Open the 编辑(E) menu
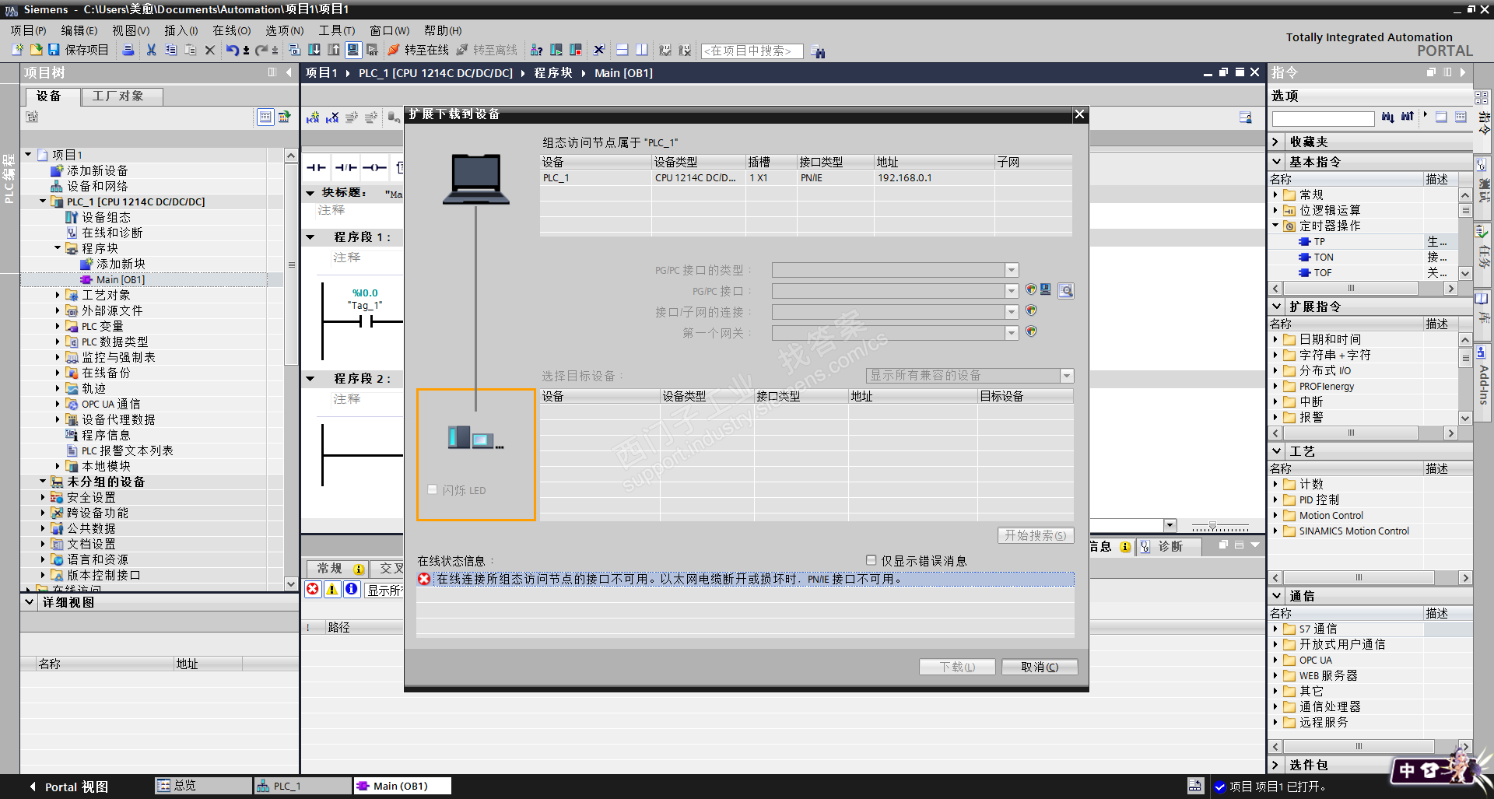Viewport: 1494px width, 799px height. 79,30
